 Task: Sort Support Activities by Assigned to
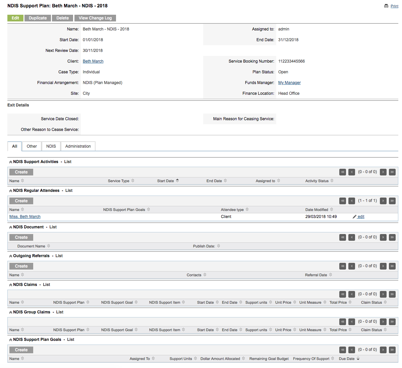click(x=268, y=181)
